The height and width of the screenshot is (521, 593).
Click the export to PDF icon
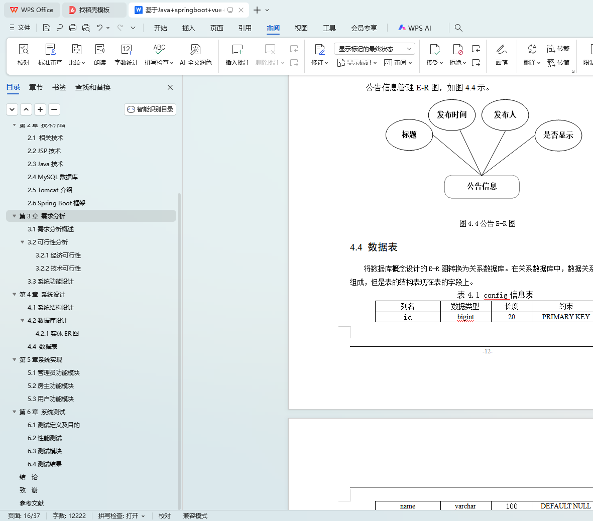point(59,28)
